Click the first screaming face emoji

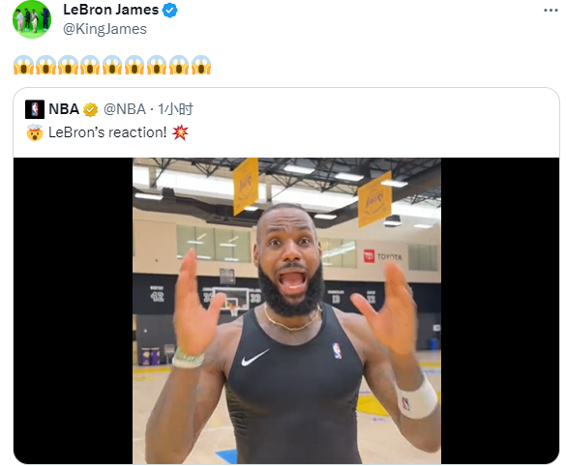click(23, 65)
